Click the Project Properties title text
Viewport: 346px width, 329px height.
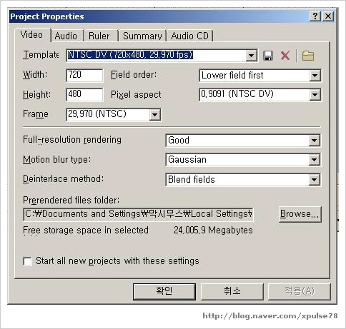pyautogui.click(x=47, y=16)
